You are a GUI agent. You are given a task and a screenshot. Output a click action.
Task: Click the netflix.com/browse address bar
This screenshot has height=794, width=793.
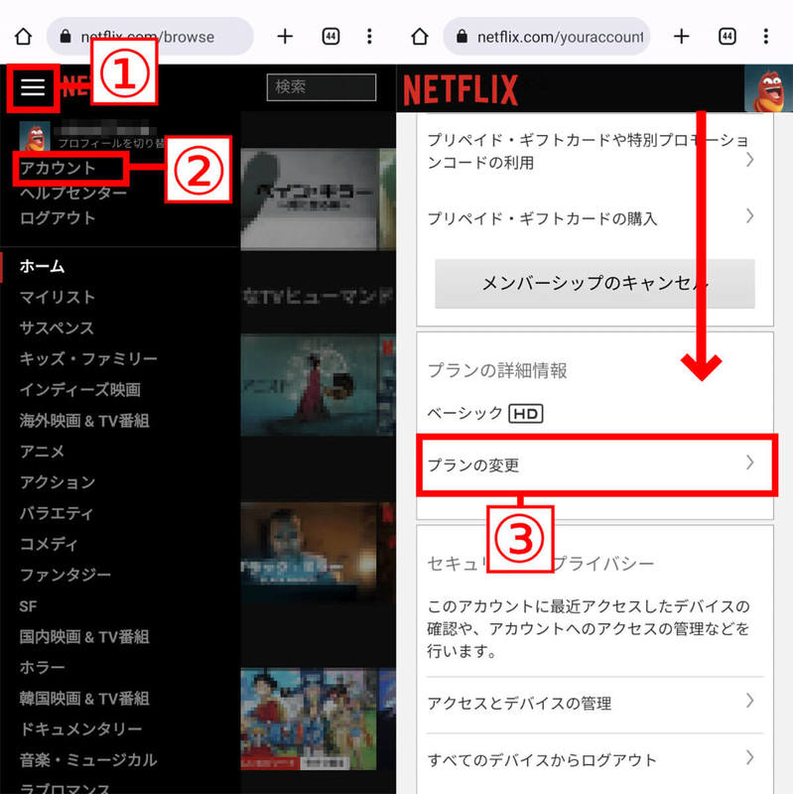click(x=150, y=37)
